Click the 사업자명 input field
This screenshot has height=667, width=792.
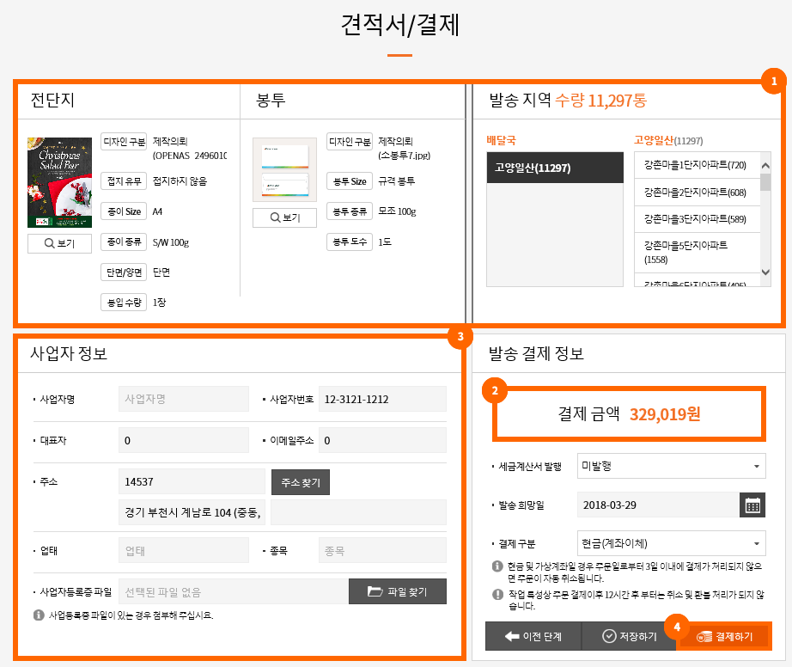point(183,398)
